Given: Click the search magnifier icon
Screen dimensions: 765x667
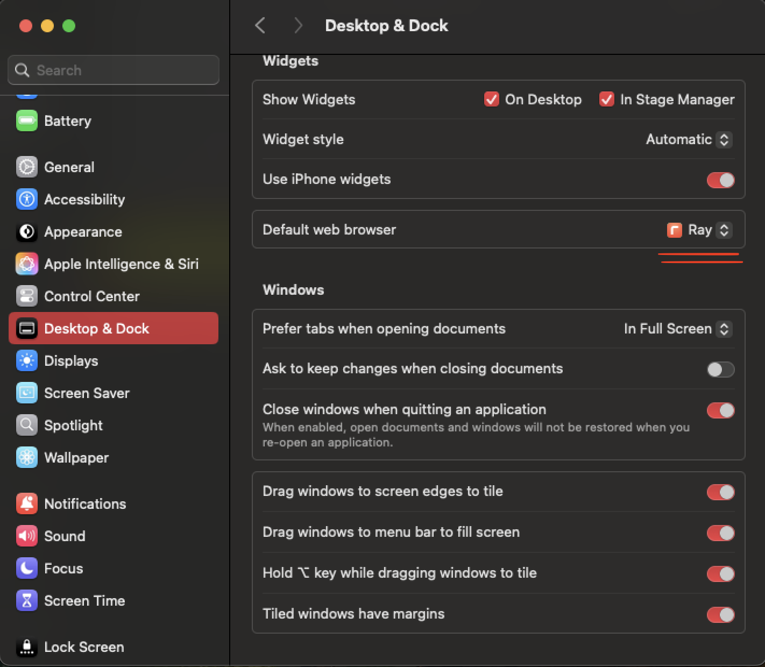Looking at the screenshot, I should pyautogui.click(x=22, y=70).
